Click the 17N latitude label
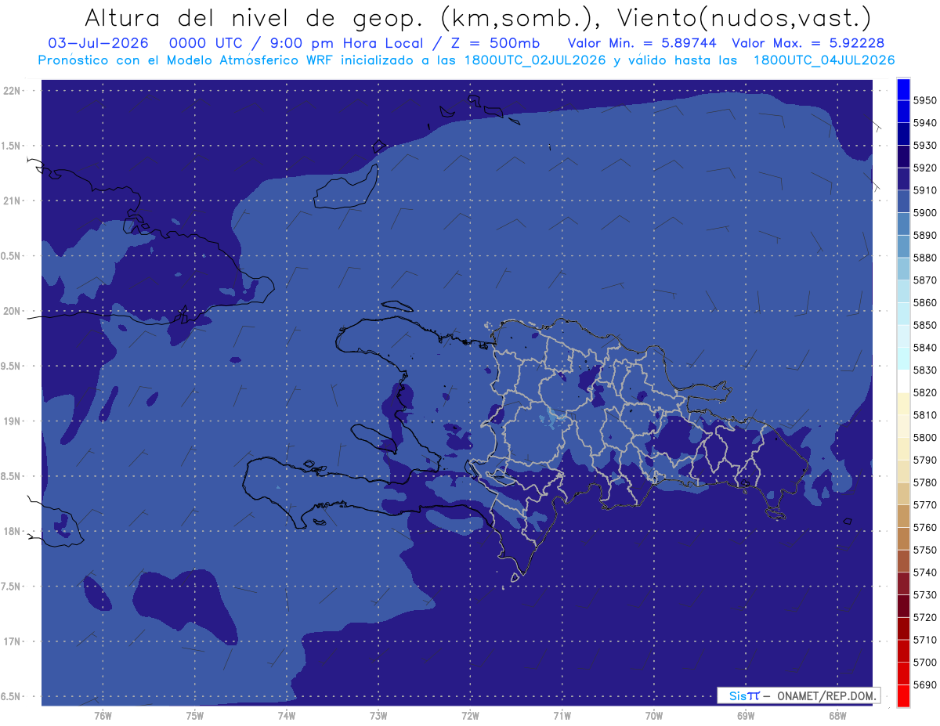 click(x=13, y=641)
